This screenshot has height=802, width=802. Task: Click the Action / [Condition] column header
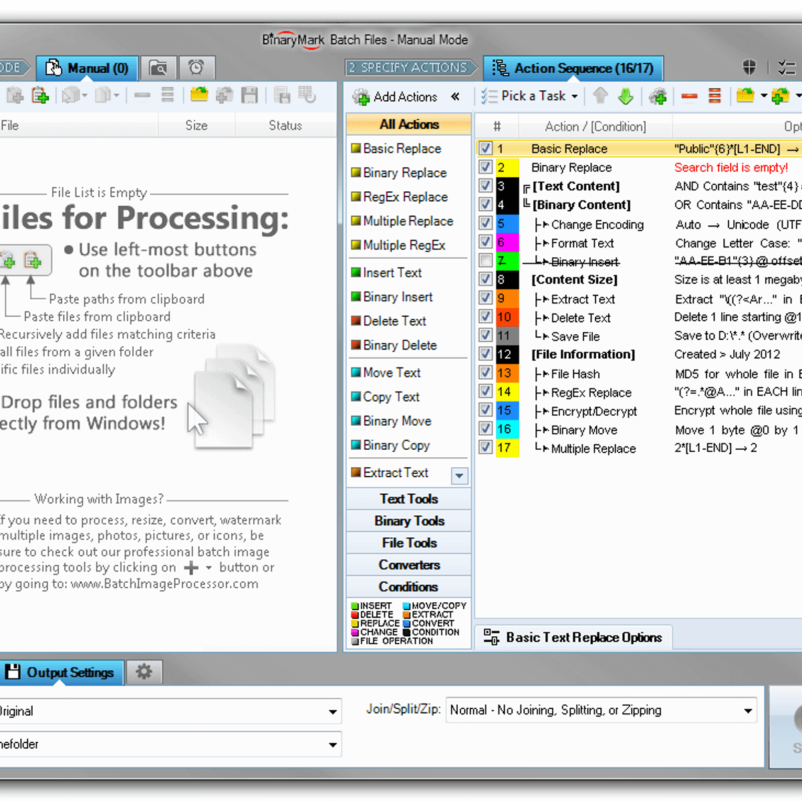tap(595, 126)
